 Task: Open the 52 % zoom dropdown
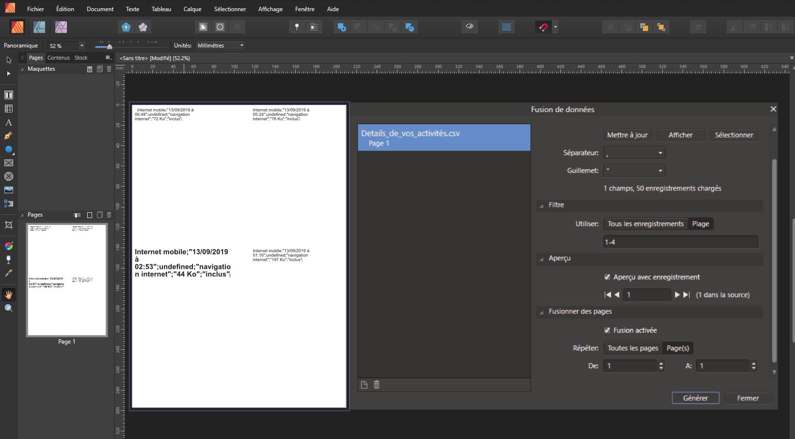coord(82,46)
